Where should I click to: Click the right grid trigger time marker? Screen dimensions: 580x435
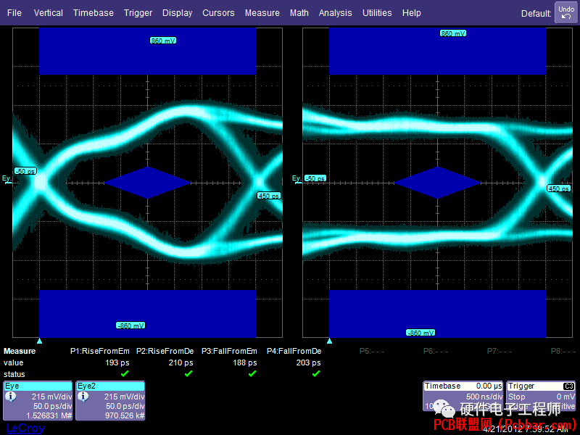point(330,341)
